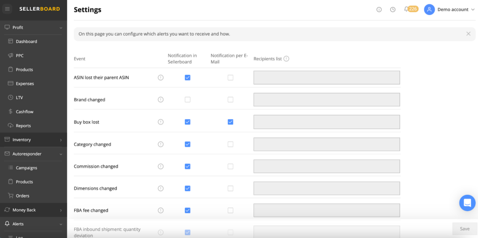Open Orders under Autoresponder
The image size is (478, 238).
click(22, 196)
